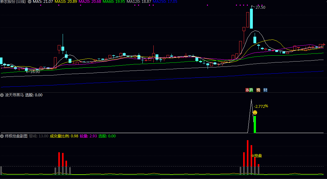Screen dimensions: 327x179
Task: Click the MA120: 18.87 label
Action: coord(139,2)
